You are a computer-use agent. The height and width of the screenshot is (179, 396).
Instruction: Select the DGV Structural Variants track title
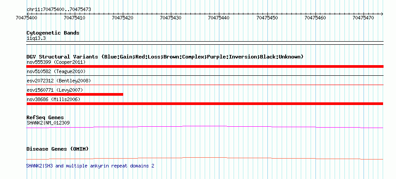[165, 57]
